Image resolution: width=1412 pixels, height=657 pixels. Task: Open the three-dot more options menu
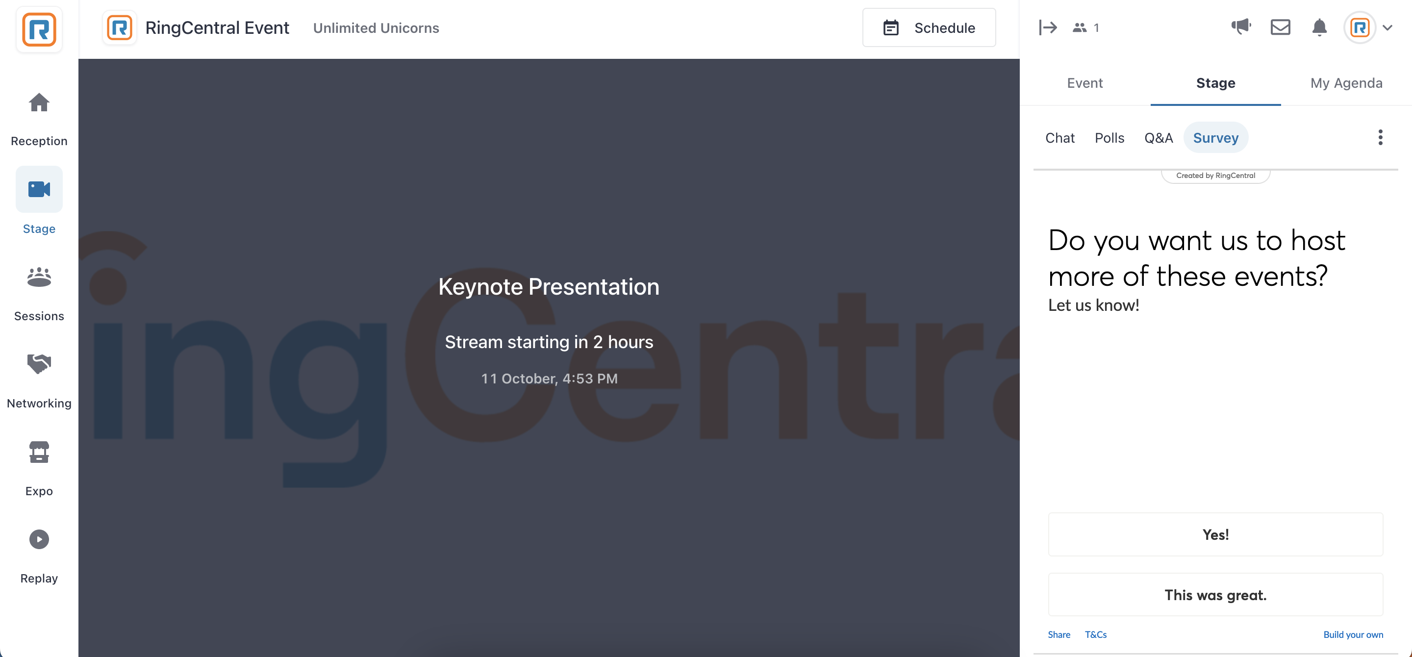coord(1380,138)
